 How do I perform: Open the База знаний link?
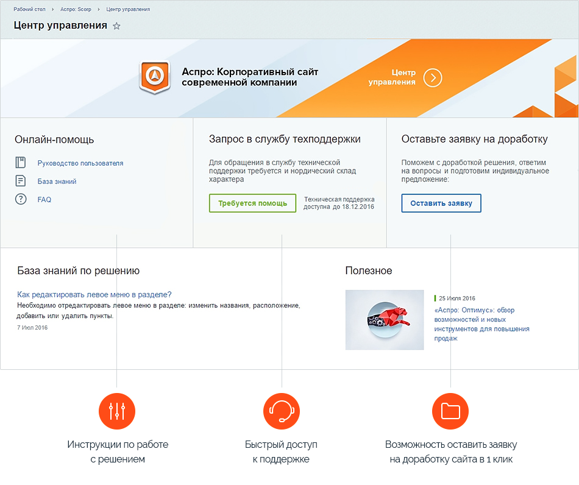[57, 182]
